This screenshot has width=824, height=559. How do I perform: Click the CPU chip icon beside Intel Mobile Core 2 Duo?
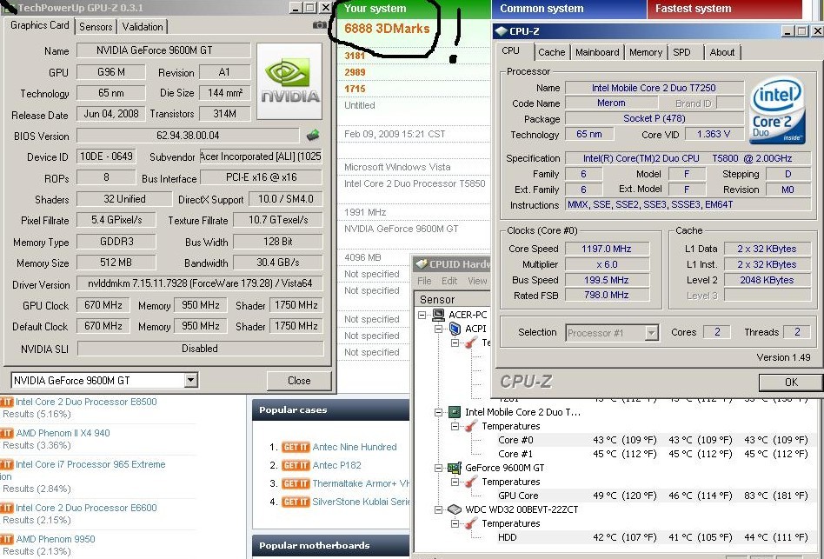[455, 412]
